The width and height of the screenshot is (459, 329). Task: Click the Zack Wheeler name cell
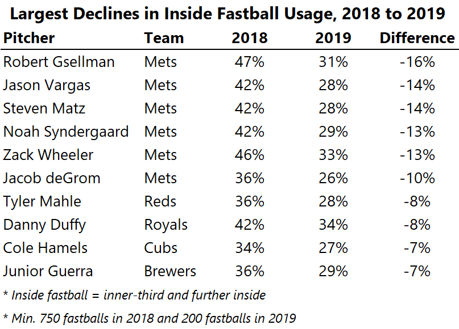click(x=48, y=155)
